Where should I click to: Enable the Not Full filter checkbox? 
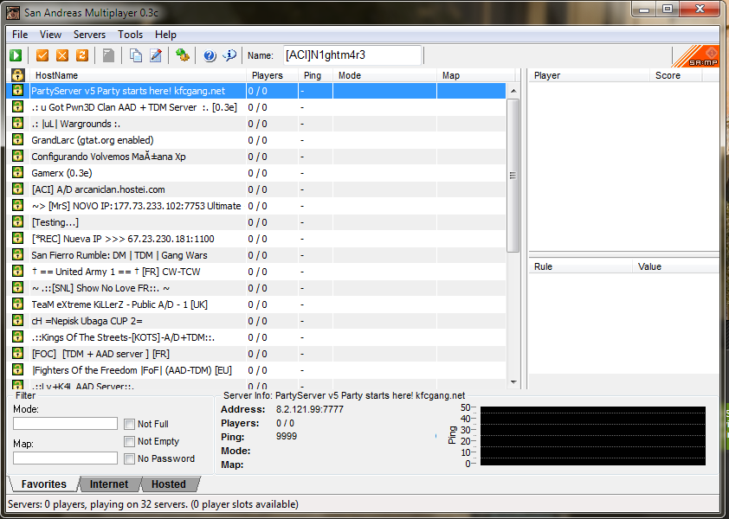pyautogui.click(x=129, y=424)
